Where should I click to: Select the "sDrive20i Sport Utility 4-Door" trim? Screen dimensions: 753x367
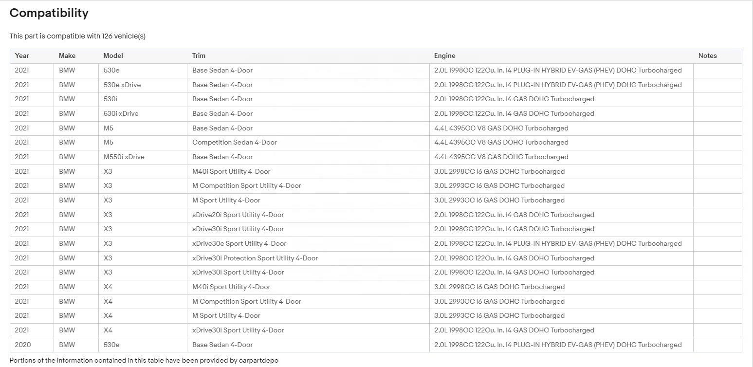coord(238,215)
